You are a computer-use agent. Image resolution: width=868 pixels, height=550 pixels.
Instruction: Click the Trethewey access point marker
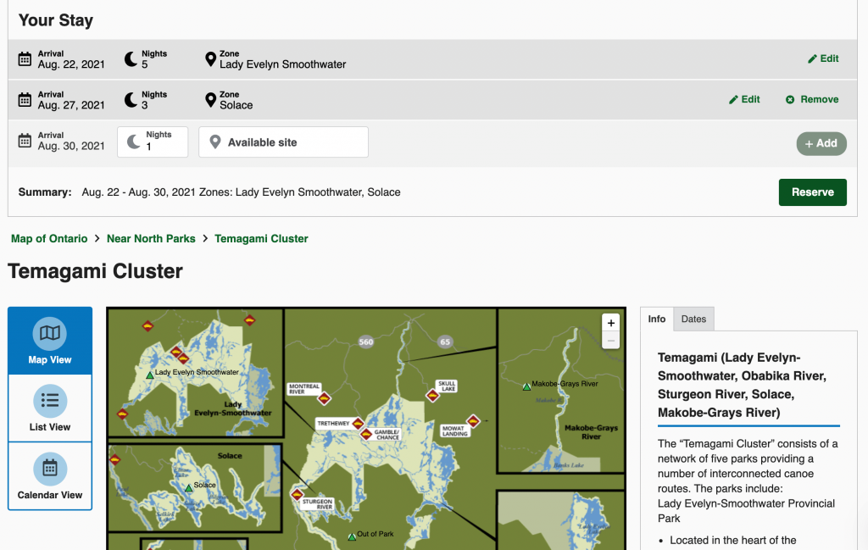pyautogui.click(x=358, y=423)
